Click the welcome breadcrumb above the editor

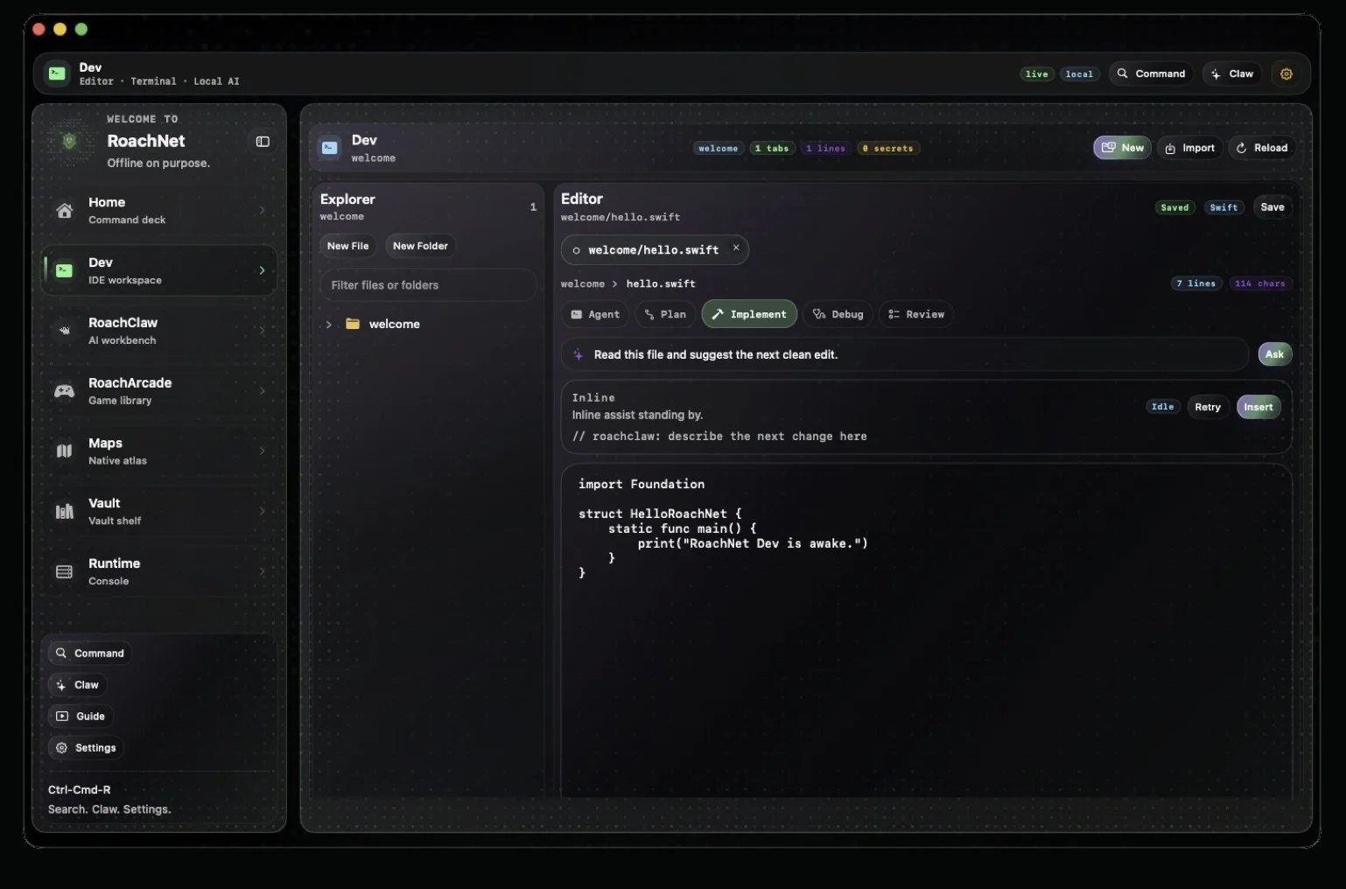click(x=583, y=283)
